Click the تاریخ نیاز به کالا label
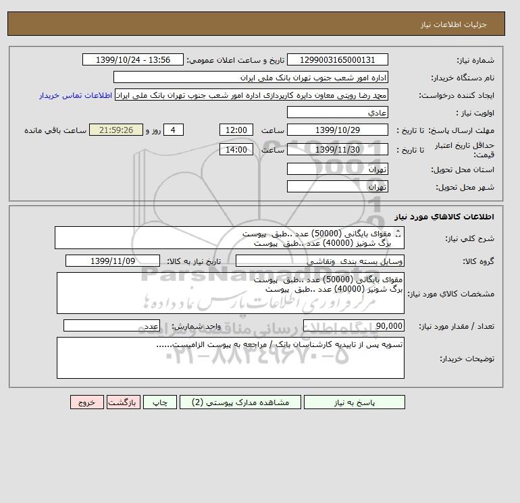The image size is (520, 503). coord(194,261)
